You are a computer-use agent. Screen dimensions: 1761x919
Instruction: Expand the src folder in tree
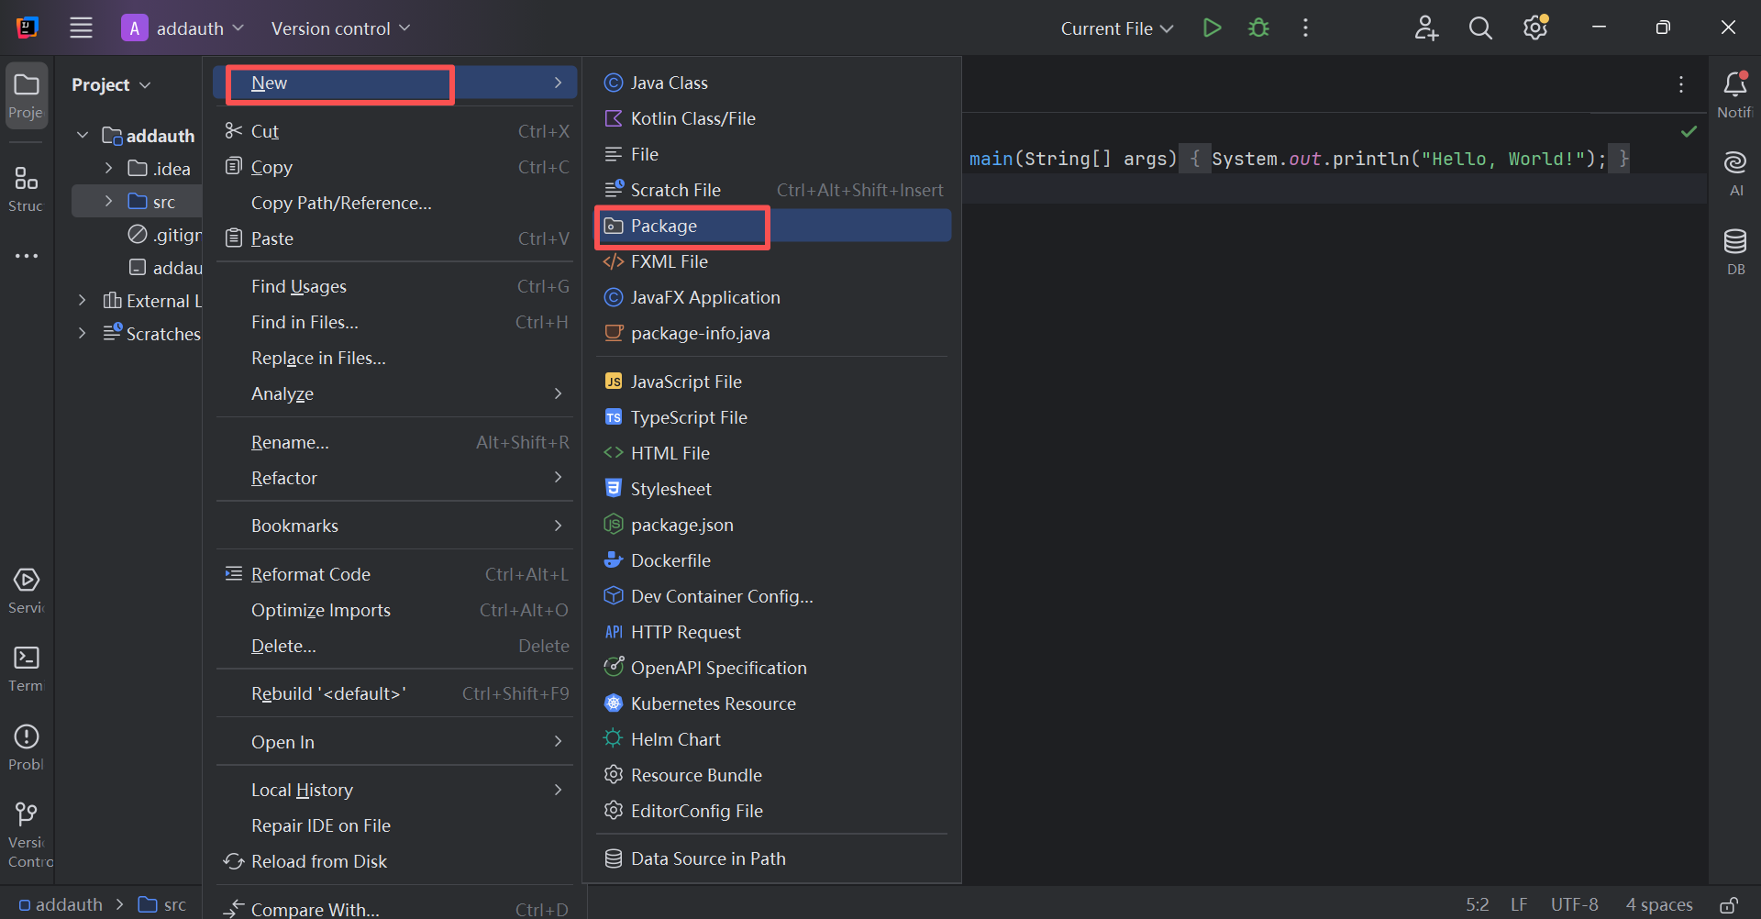point(108,201)
